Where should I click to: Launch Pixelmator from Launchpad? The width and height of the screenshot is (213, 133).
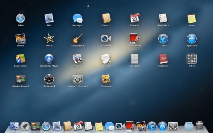click(x=106, y=79)
